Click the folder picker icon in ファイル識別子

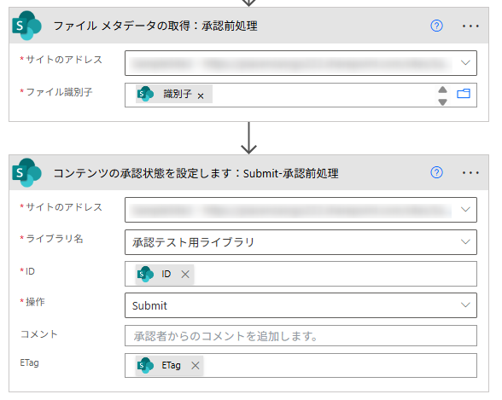(464, 94)
